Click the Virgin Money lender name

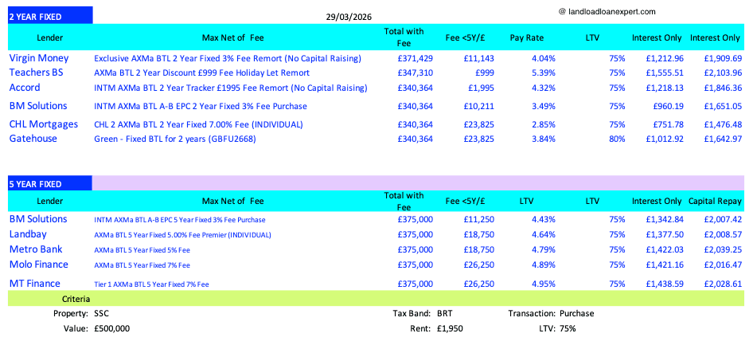39,58
